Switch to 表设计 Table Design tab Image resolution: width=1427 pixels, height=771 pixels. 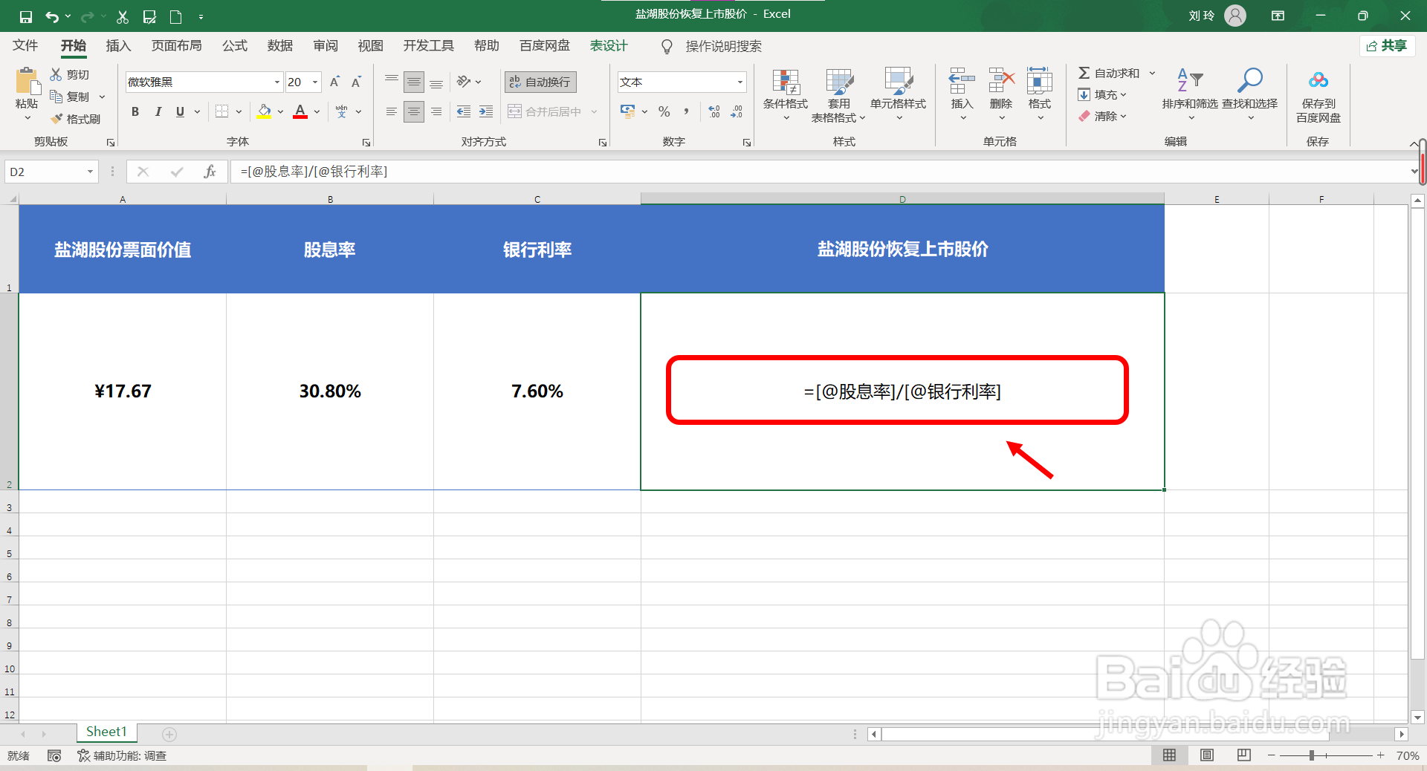pyautogui.click(x=609, y=46)
